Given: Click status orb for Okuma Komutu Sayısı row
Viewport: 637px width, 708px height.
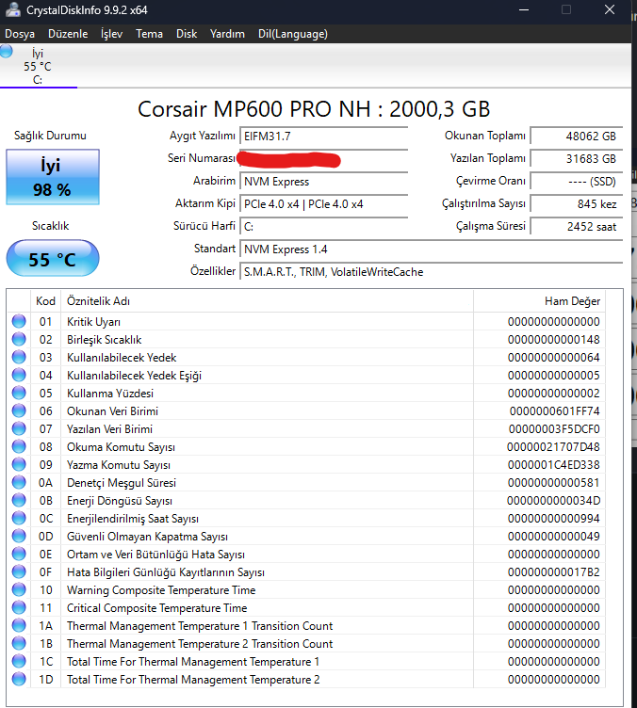Looking at the screenshot, I should (19, 446).
